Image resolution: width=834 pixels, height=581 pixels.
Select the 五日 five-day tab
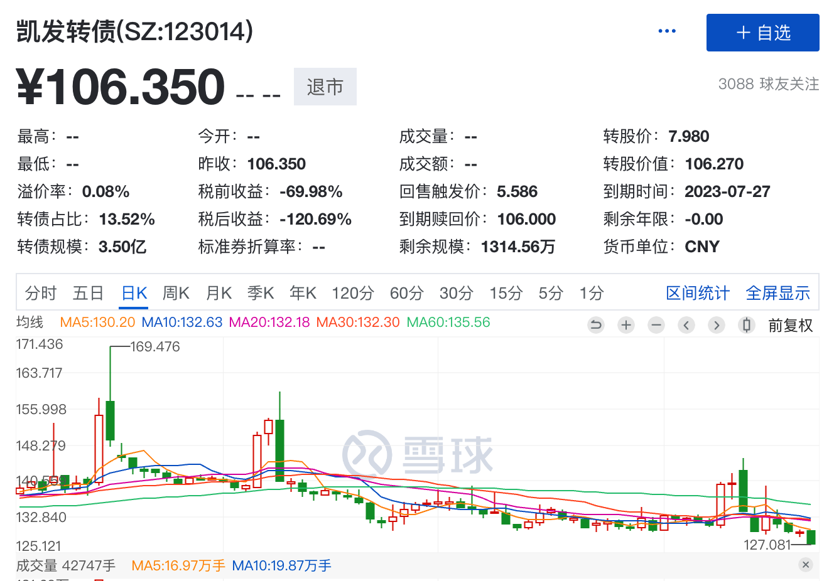(x=88, y=293)
